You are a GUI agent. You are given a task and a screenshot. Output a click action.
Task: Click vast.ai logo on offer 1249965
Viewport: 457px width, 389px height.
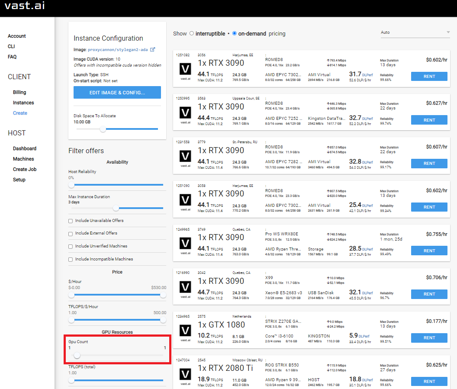click(185, 246)
